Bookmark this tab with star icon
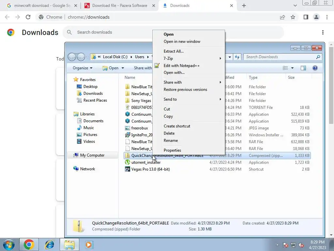 coord(293,17)
